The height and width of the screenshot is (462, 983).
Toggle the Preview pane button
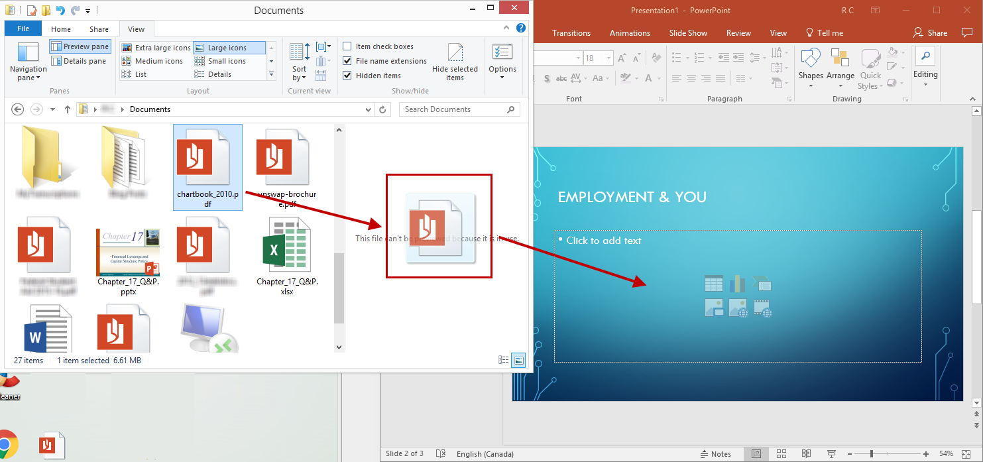[80, 46]
